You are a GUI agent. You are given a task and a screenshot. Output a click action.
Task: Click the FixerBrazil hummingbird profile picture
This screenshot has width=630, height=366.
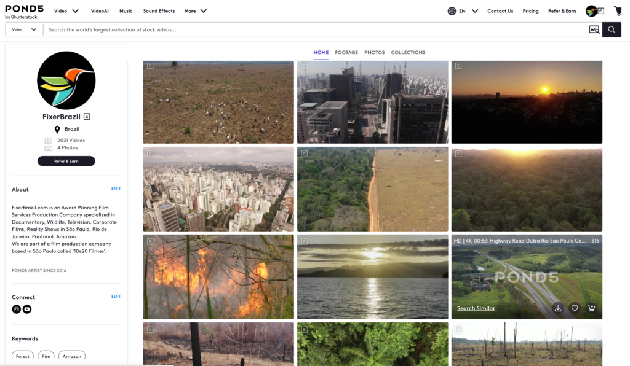[66, 80]
